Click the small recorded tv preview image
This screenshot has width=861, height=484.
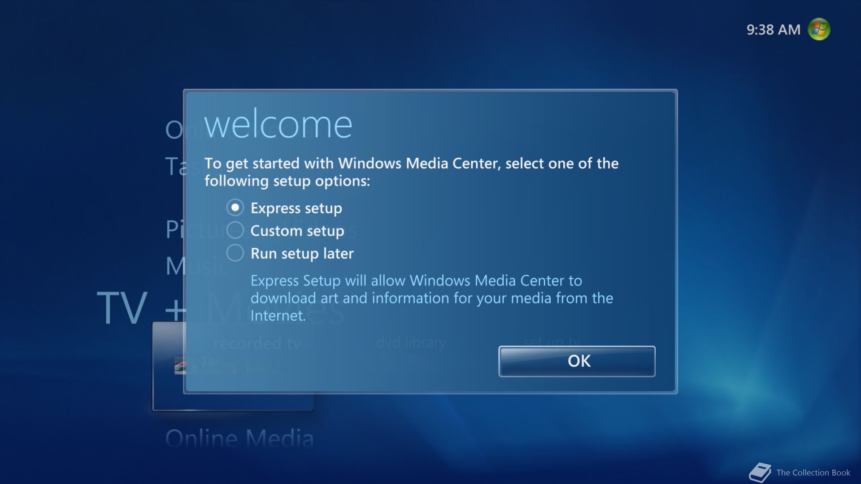179,365
